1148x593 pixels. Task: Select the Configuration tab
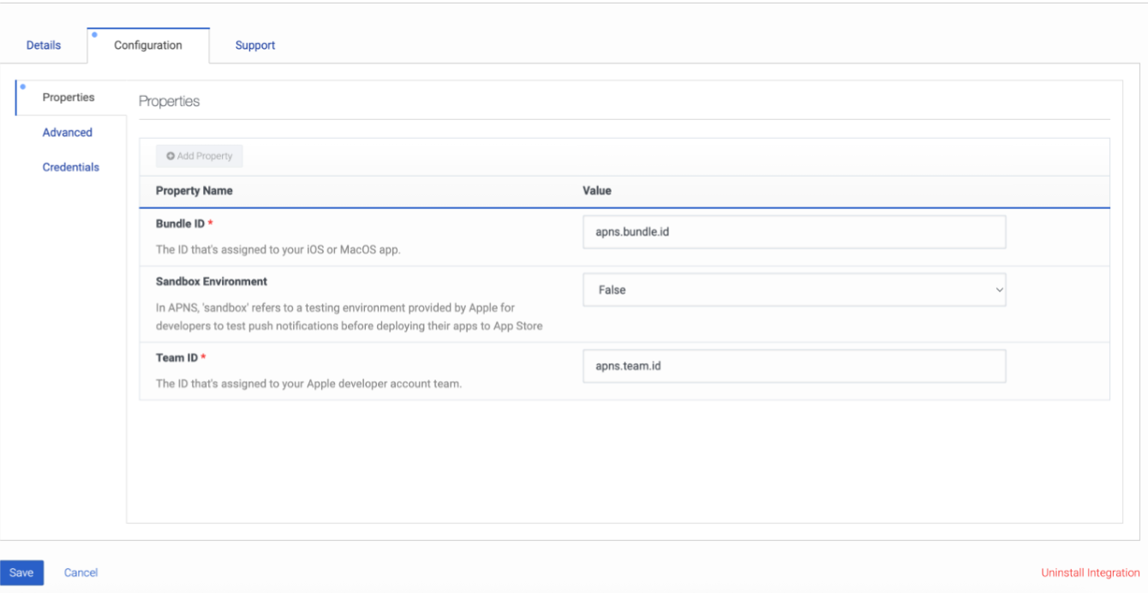click(x=148, y=45)
